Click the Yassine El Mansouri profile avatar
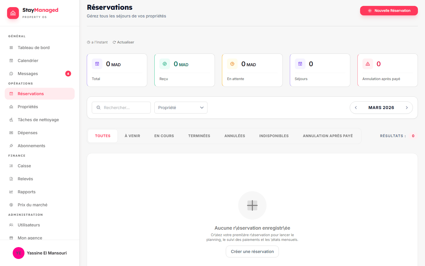Image resolution: width=425 pixels, height=266 pixels. click(19, 253)
